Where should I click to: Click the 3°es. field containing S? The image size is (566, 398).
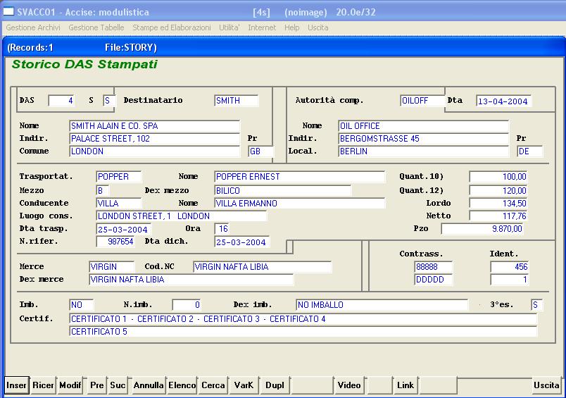click(x=536, y=305)
